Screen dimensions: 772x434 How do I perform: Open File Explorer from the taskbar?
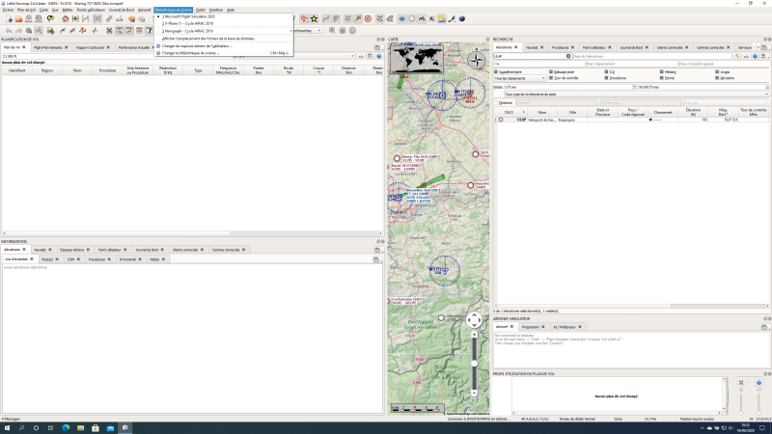pos(80,428)
